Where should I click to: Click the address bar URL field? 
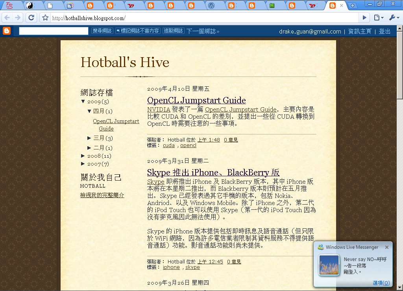tap(204, 18)
